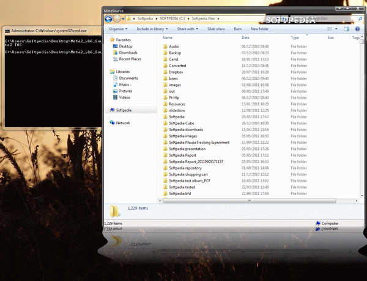Select the Pt Hlp folder icon
This screenshot has width=367, height=281.
tap(165, 98)
